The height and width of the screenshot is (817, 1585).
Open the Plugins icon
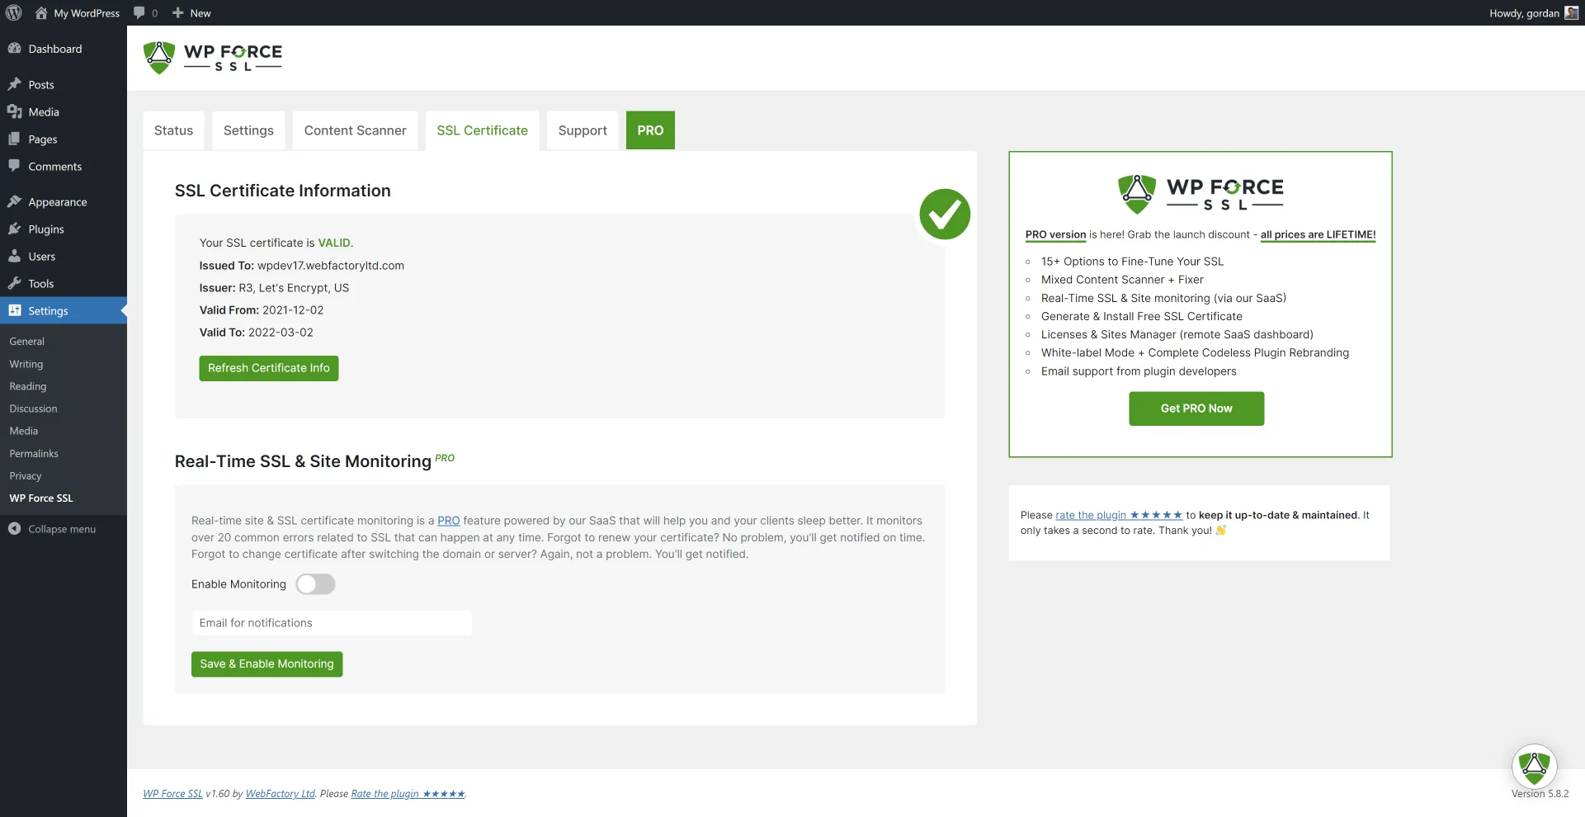pos(15,229)
